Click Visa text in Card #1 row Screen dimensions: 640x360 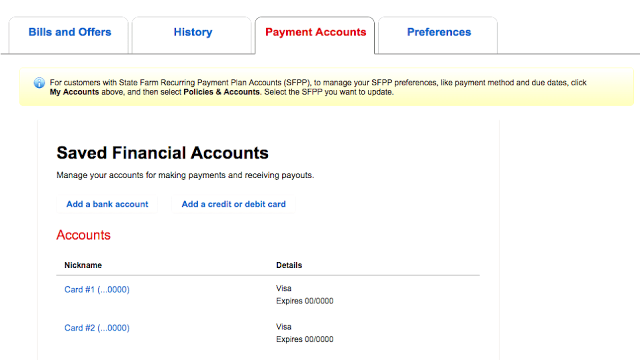(x=283, y=288)
